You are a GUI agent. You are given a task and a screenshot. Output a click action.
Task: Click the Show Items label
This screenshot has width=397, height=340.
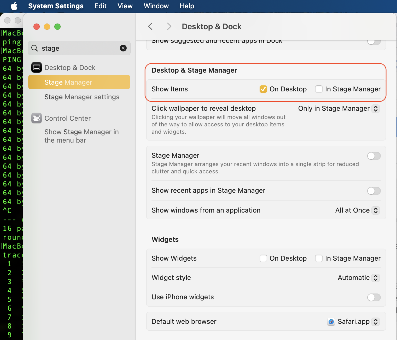click(170, 89)
